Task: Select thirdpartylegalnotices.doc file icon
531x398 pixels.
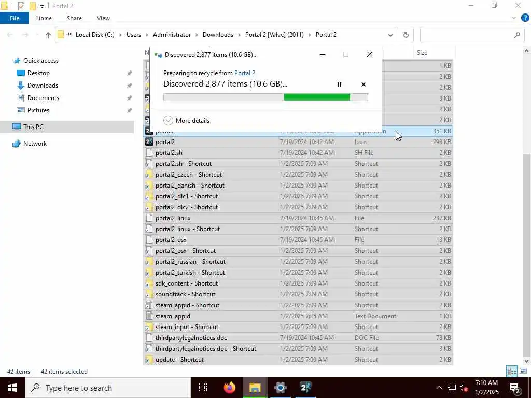Action: (149, 338)
